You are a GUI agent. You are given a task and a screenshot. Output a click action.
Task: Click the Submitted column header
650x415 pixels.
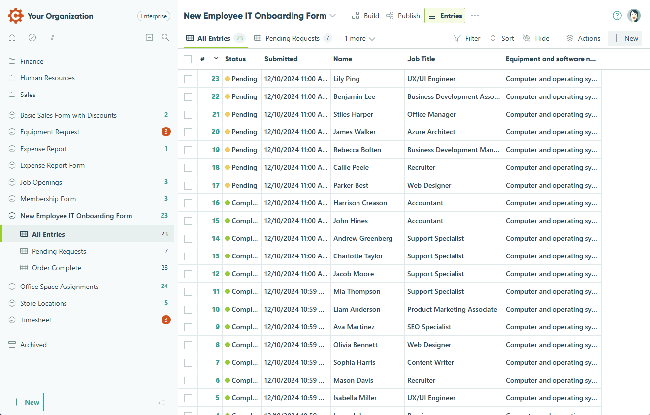pos(281,59)
